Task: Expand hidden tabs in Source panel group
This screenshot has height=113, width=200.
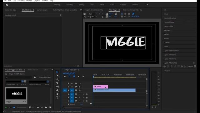Action: point(81,10)
